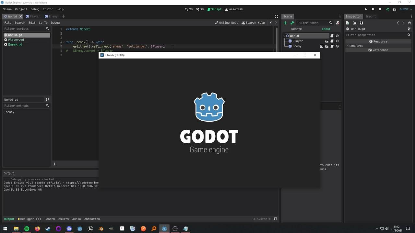Open the Import dock tab
This screenshot has height=233, width=415.
point(371,17)
